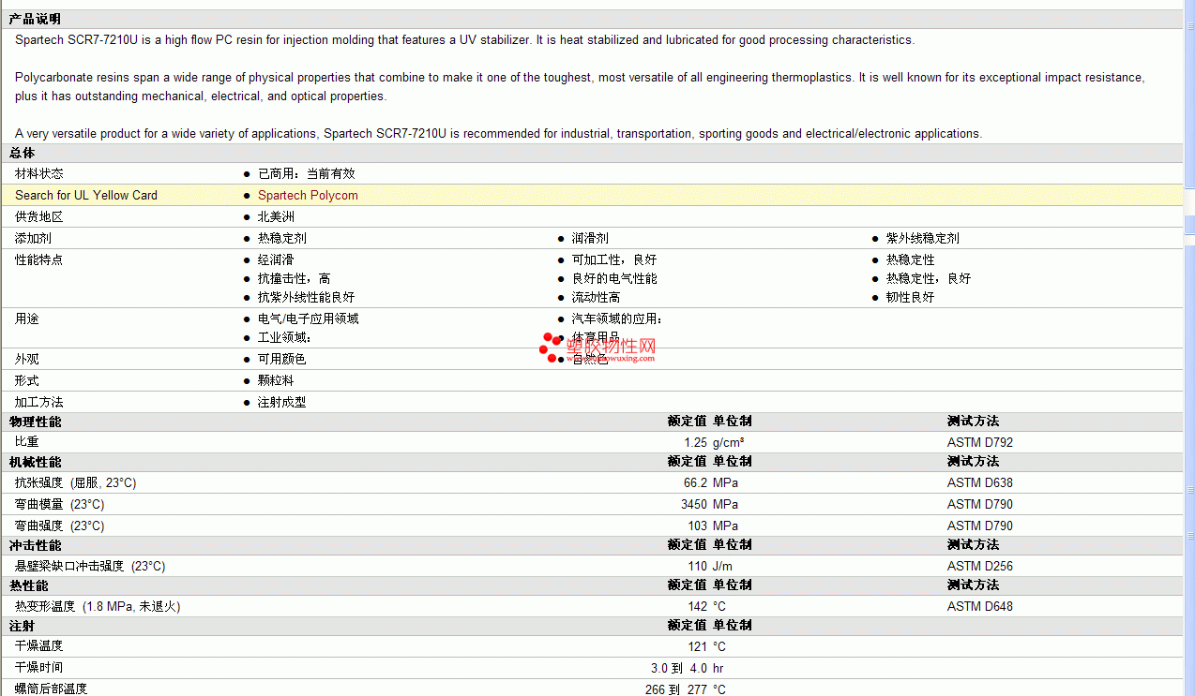Image resolution: width=1195 pixels, height=696 pixels.
Task: Click the 产品说明 section header
Action: [36, 19]
